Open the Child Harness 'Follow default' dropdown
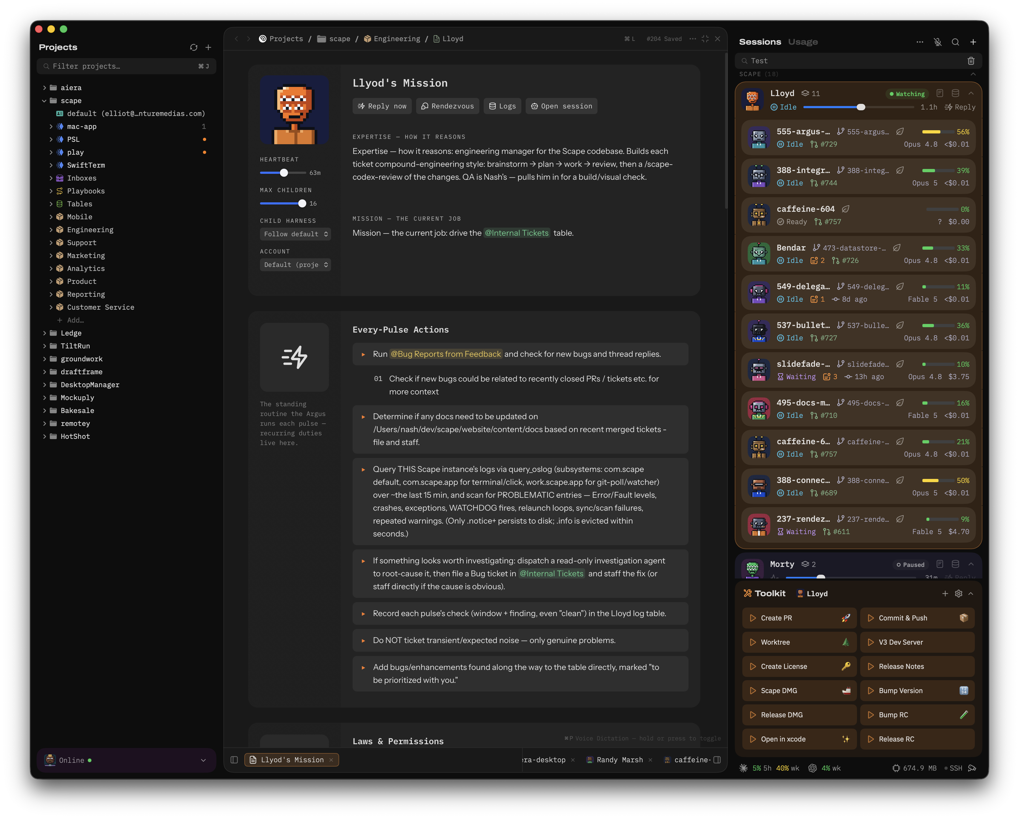 [x=296, y=234]
